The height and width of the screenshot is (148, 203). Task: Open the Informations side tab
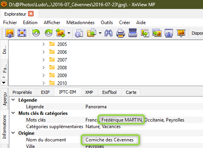[x=4, y=127]
